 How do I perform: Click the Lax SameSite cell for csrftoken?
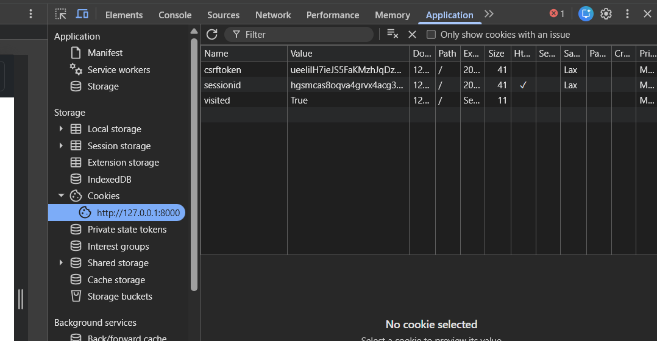[x=573, y=69]
